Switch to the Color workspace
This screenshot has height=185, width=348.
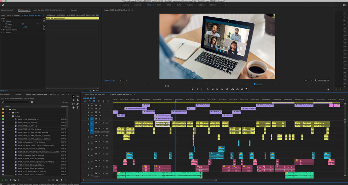point(159,5)
